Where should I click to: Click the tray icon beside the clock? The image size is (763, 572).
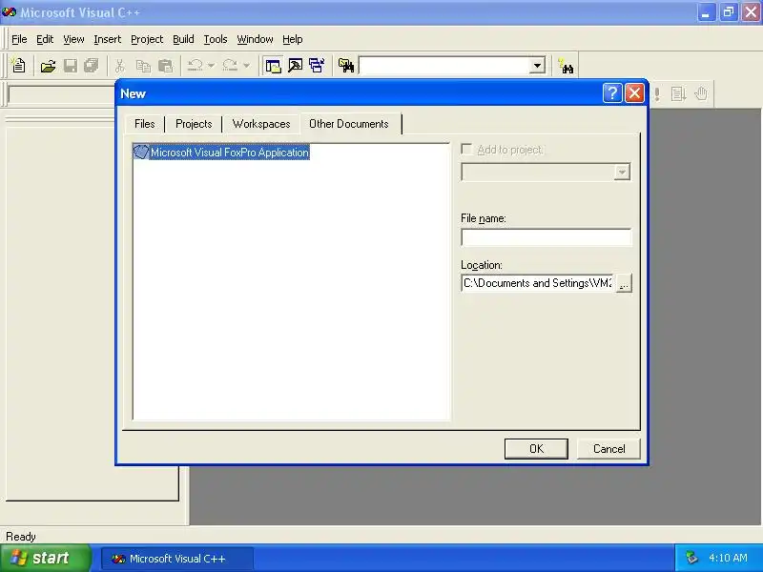tap(691, 558)
